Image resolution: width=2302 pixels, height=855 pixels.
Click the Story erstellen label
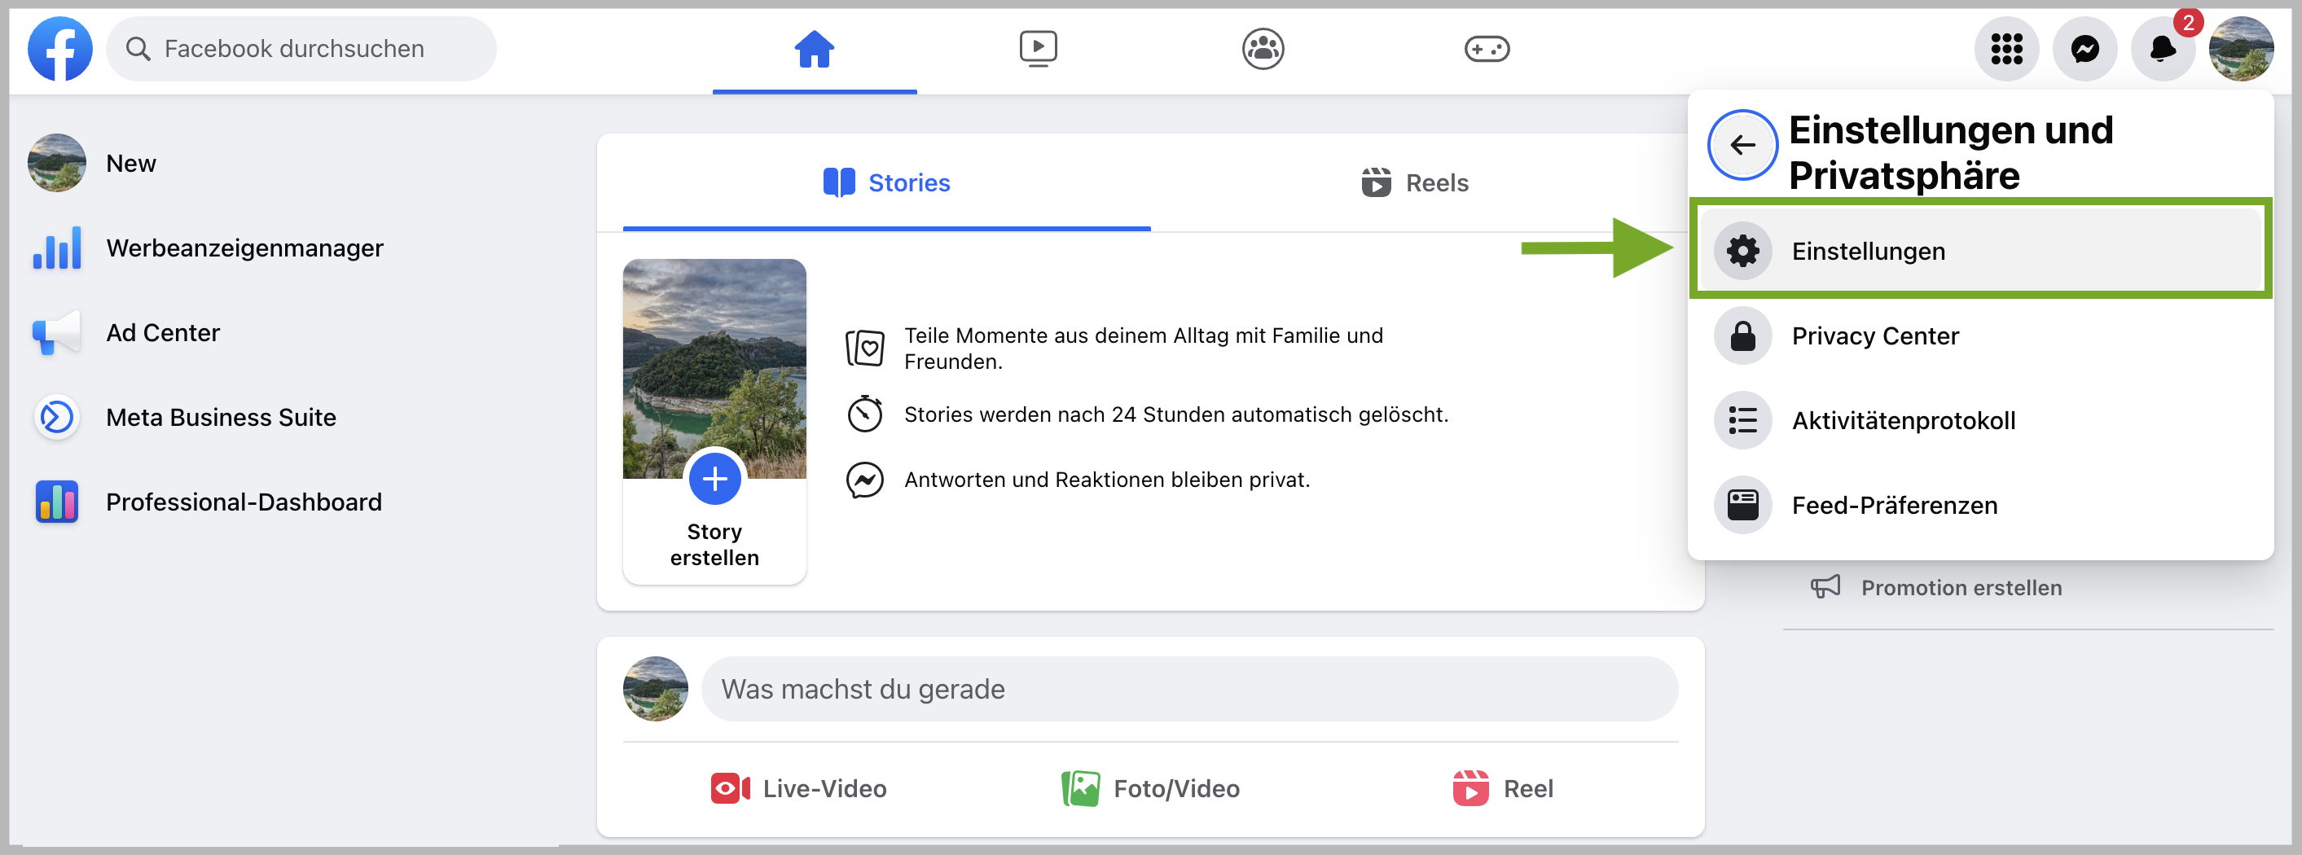[x=715, y=544]
